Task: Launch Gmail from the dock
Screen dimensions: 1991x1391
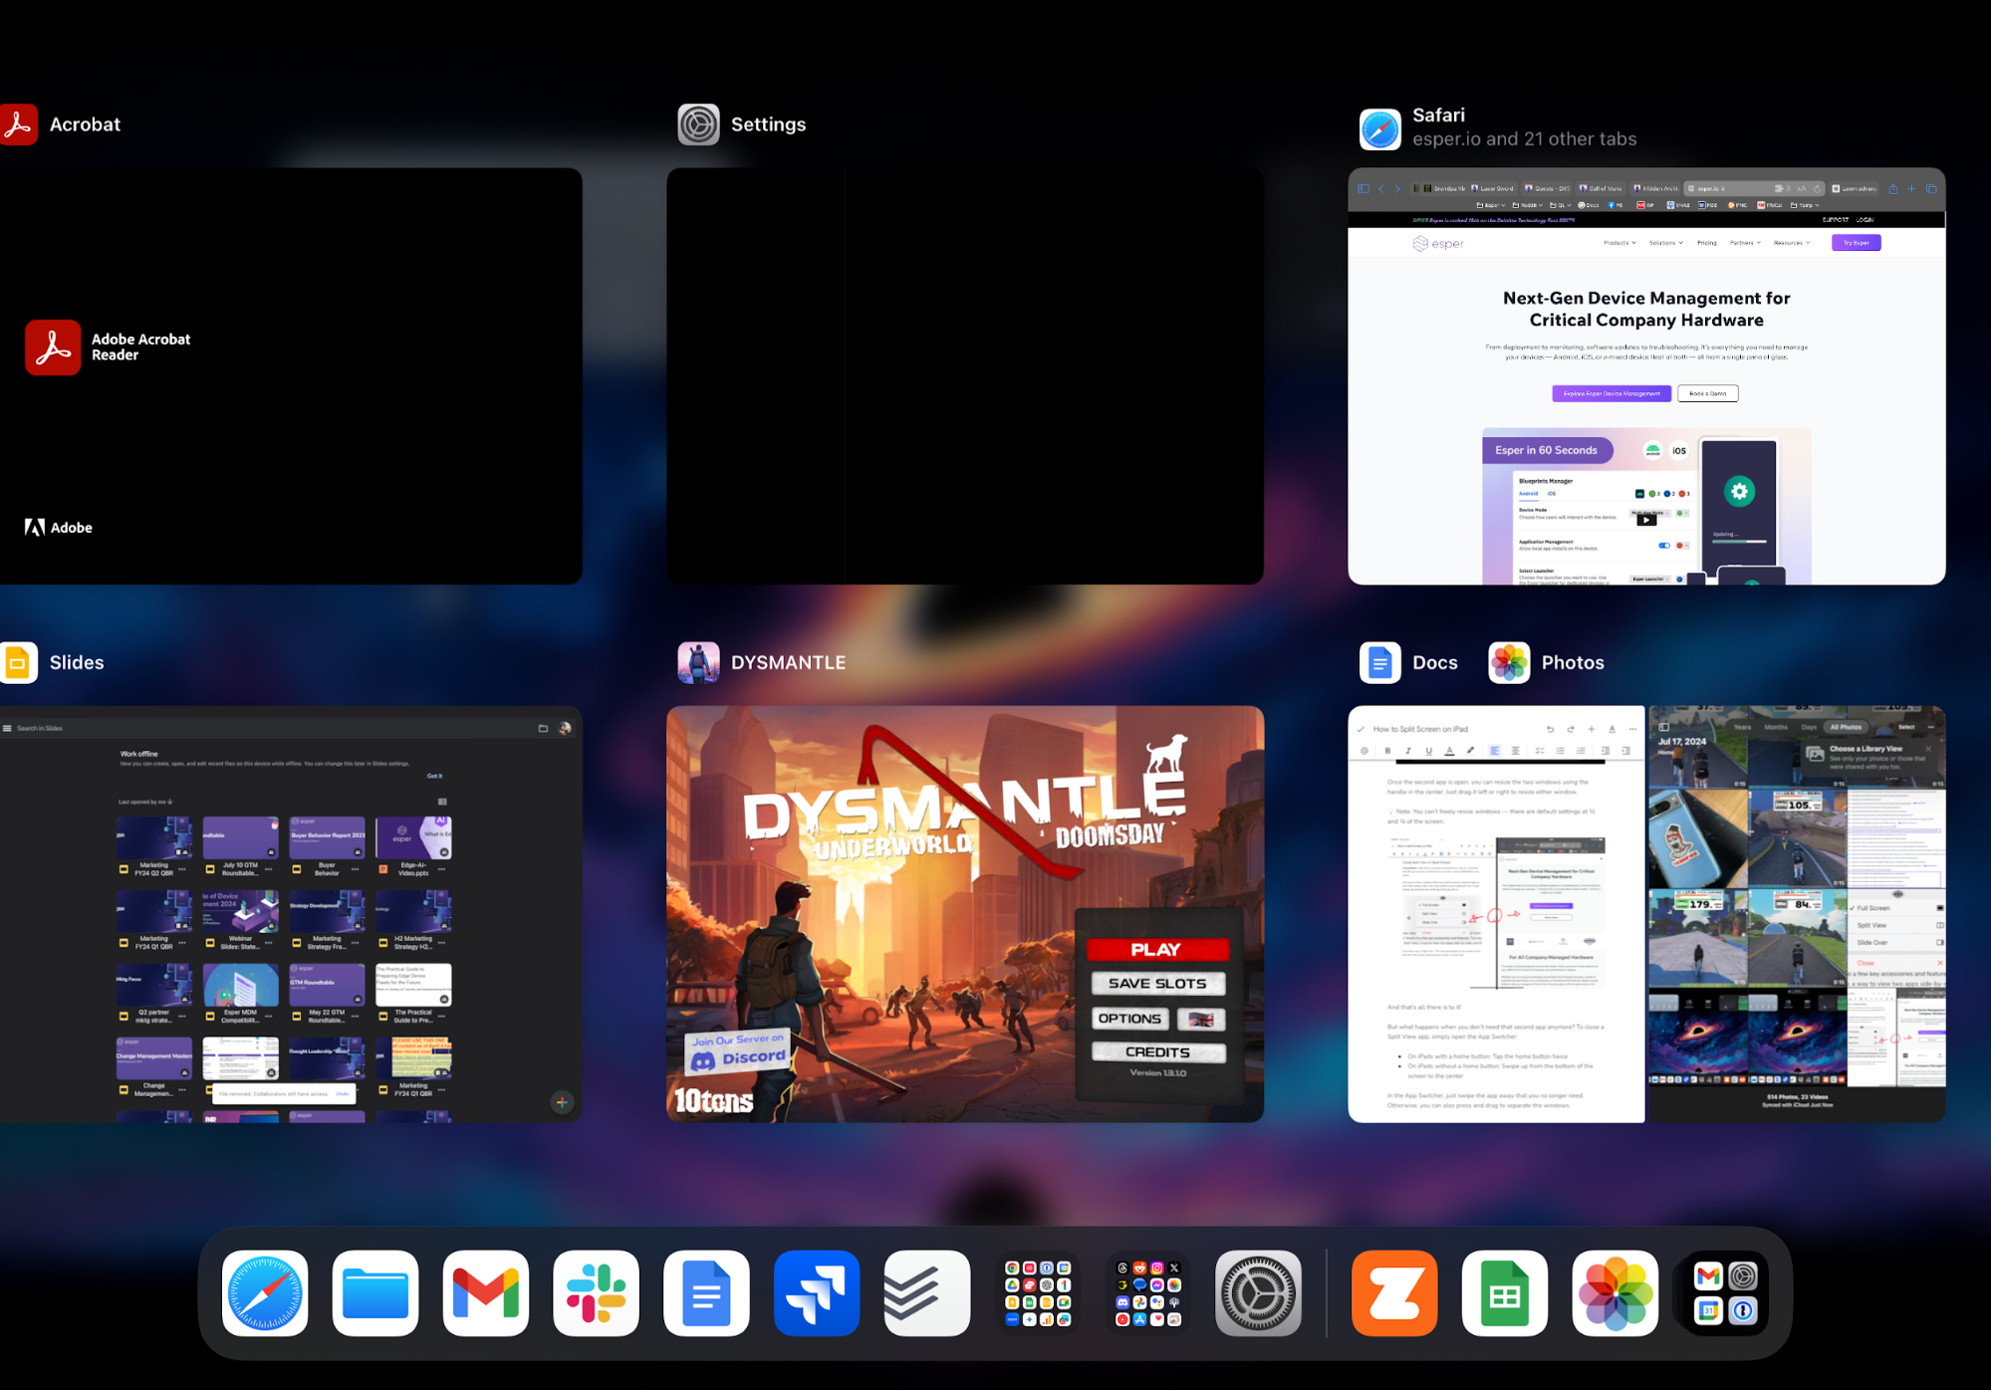Action: click(485, 1292)
